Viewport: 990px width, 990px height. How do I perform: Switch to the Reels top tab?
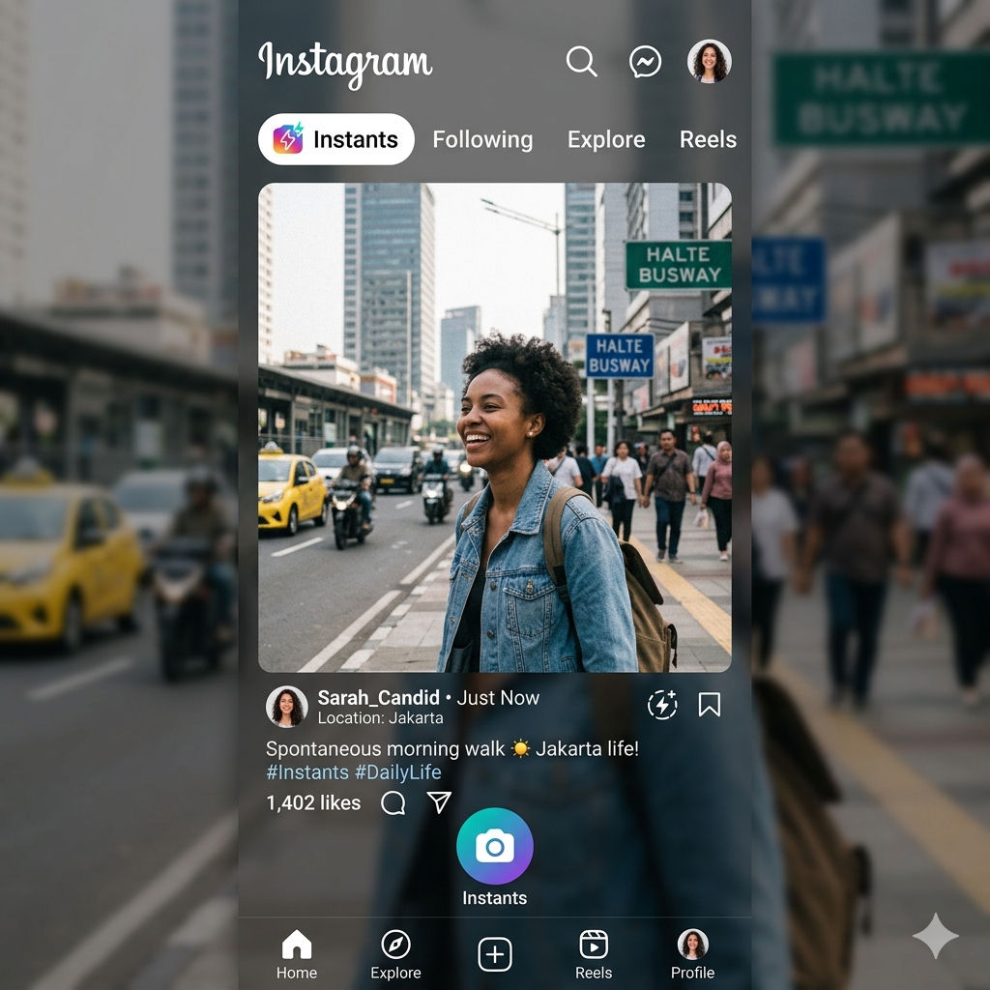click(708, 139)
